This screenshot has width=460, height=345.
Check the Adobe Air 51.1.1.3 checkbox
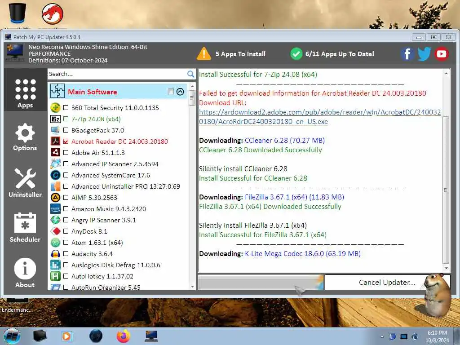(66, 153)
